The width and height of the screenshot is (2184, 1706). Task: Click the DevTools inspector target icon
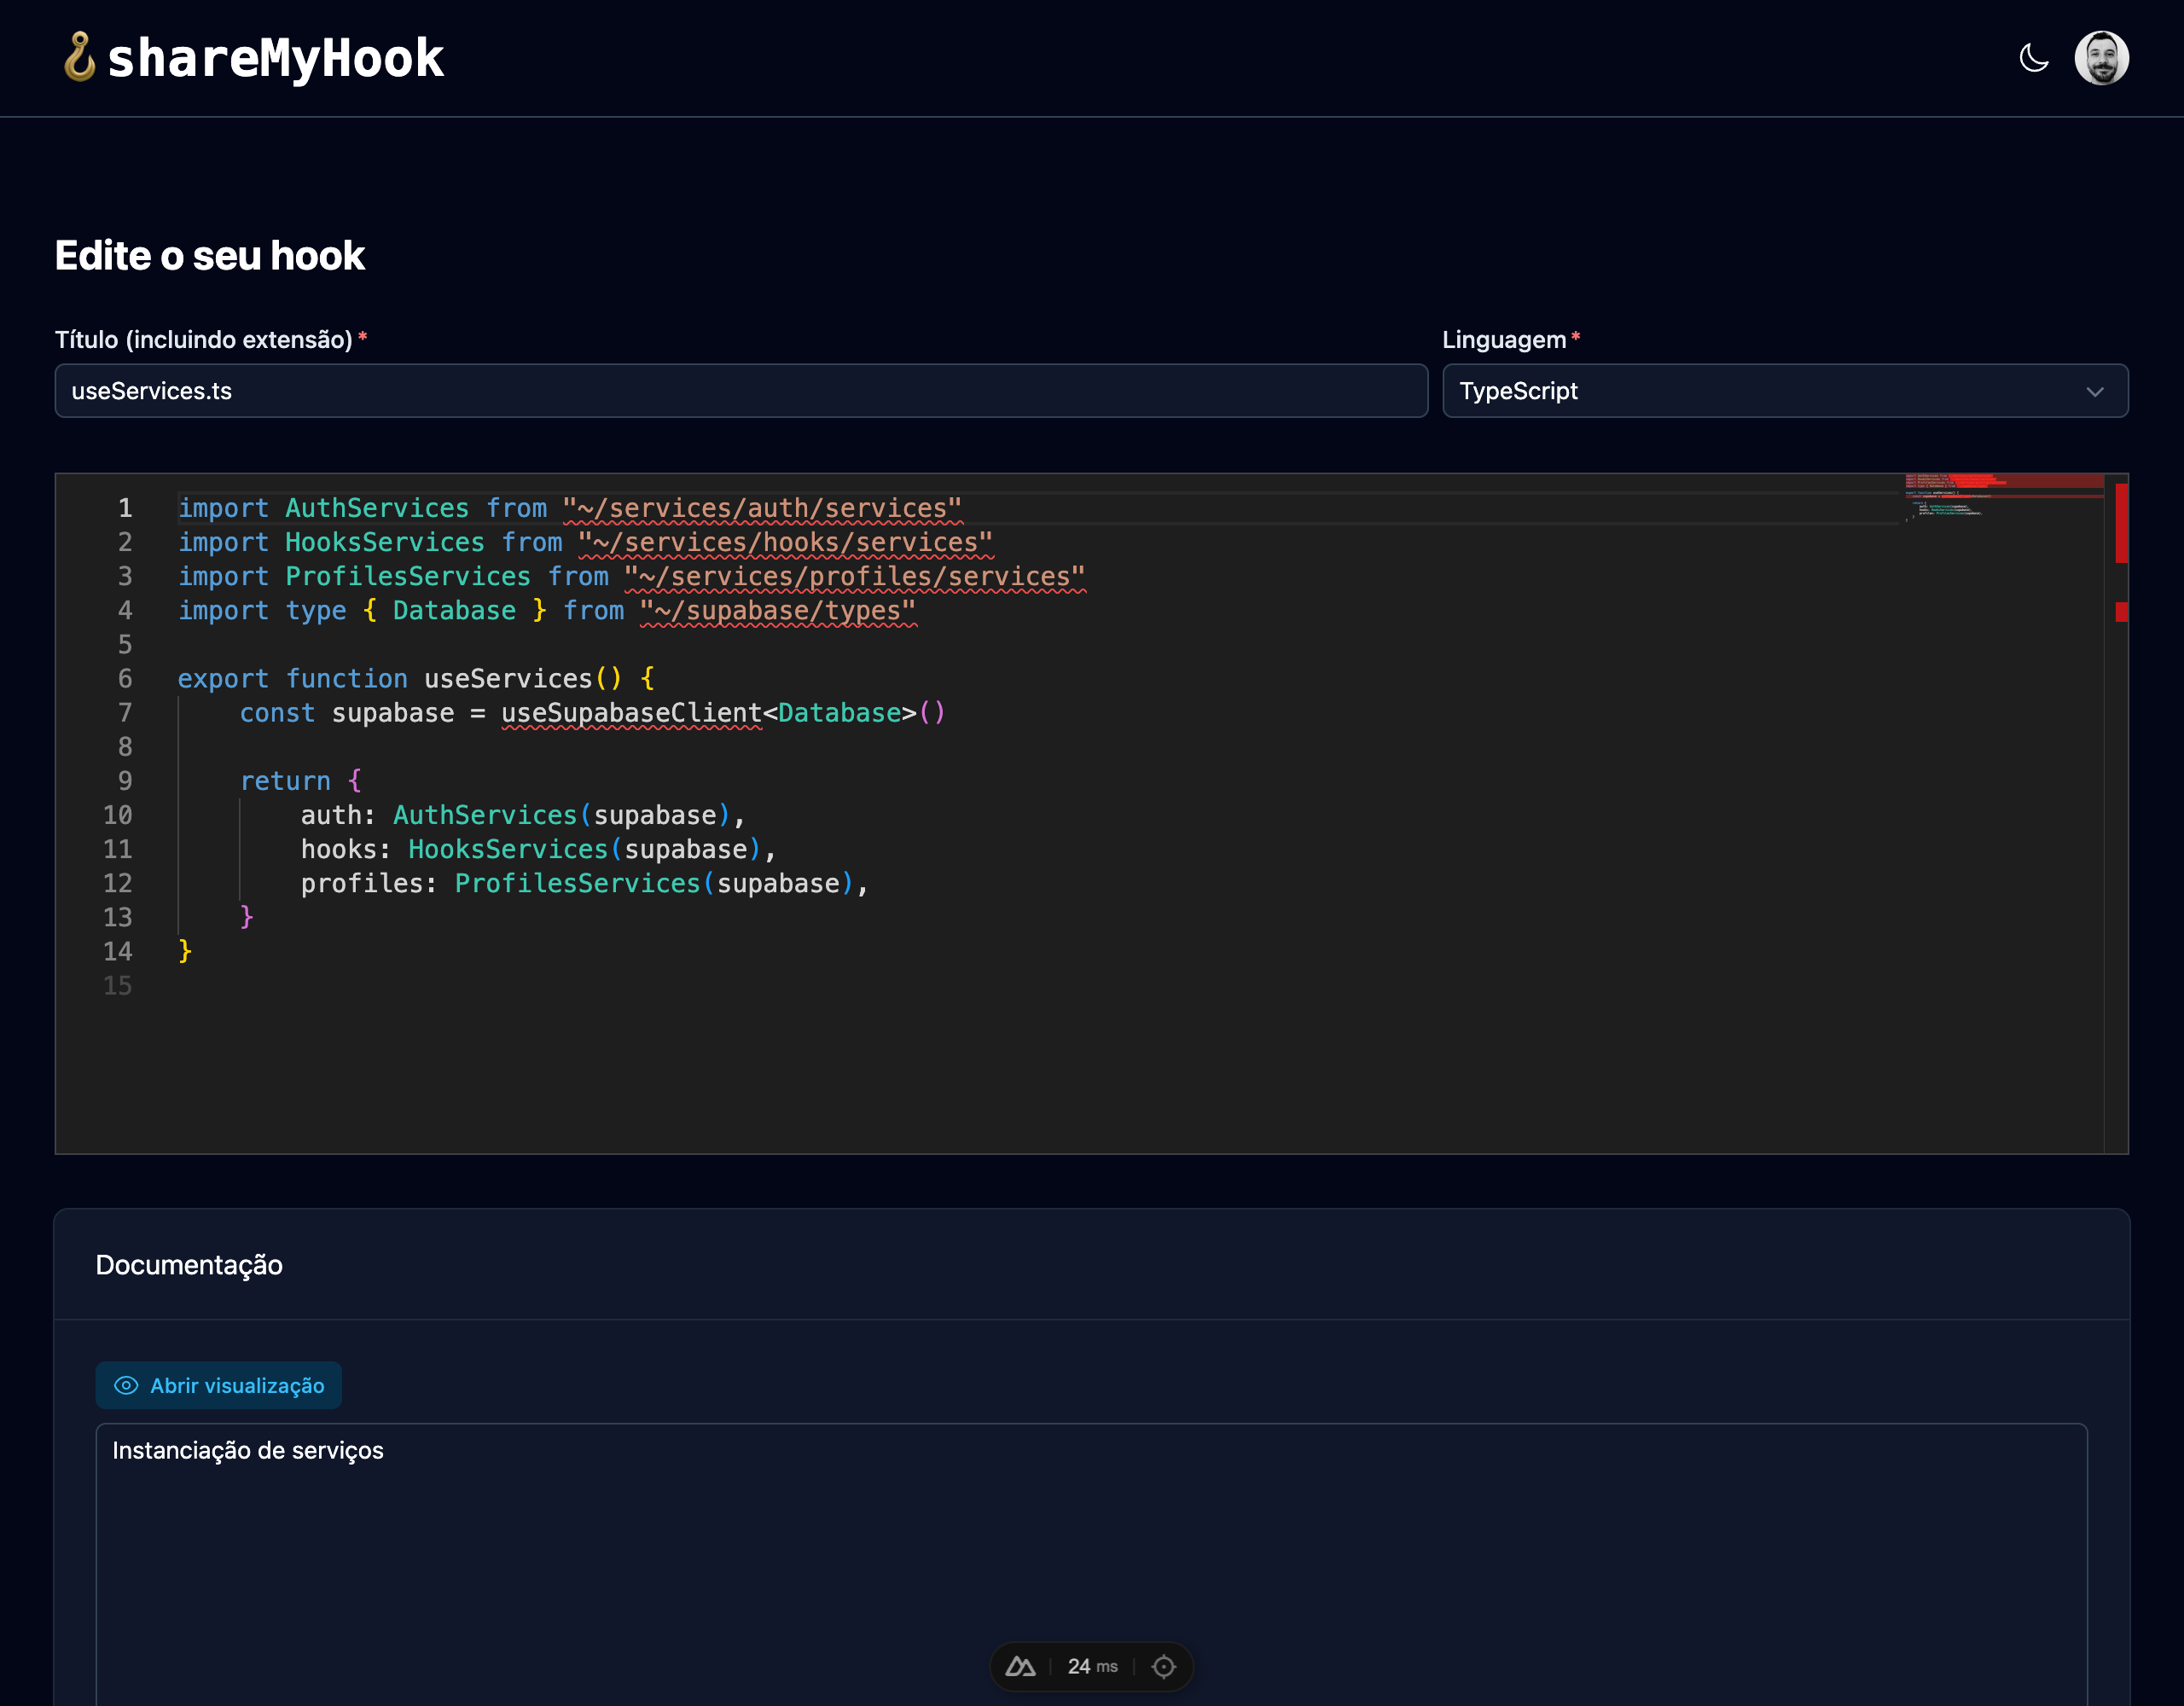click(x=1164, y=1666)
